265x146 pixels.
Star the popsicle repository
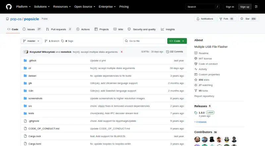point(248,19)
